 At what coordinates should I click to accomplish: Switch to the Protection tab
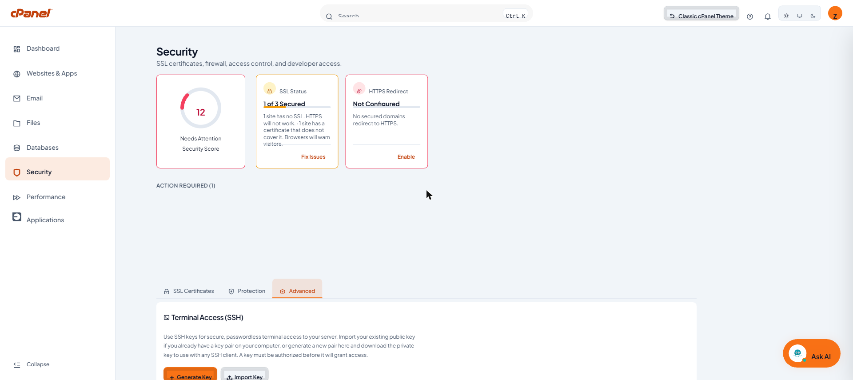247,291
